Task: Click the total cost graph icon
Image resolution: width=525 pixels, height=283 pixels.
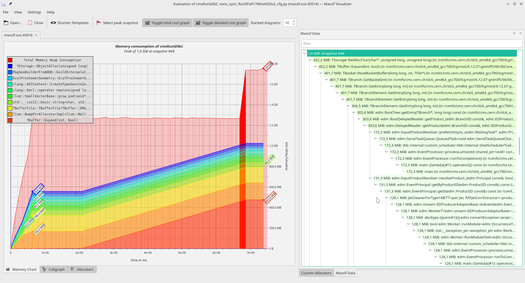Action: tap(147, 23)
